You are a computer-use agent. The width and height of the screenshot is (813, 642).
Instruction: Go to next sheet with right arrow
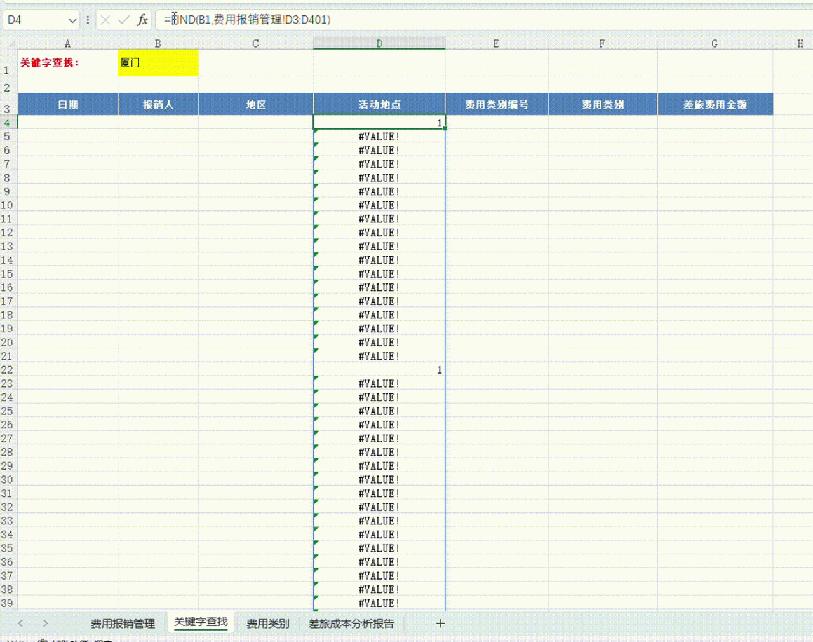click(45, 624)
